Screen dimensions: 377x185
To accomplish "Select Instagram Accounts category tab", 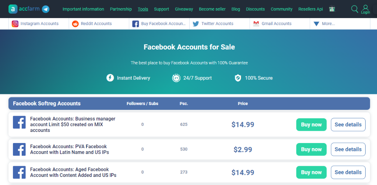I will tap(39, 24).
